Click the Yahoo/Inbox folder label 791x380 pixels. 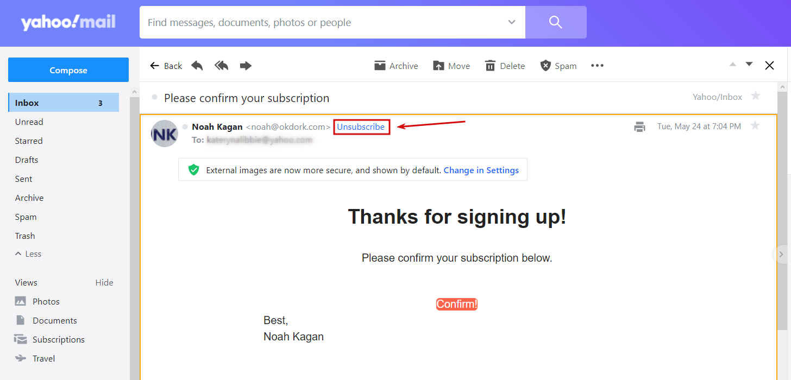717,97
